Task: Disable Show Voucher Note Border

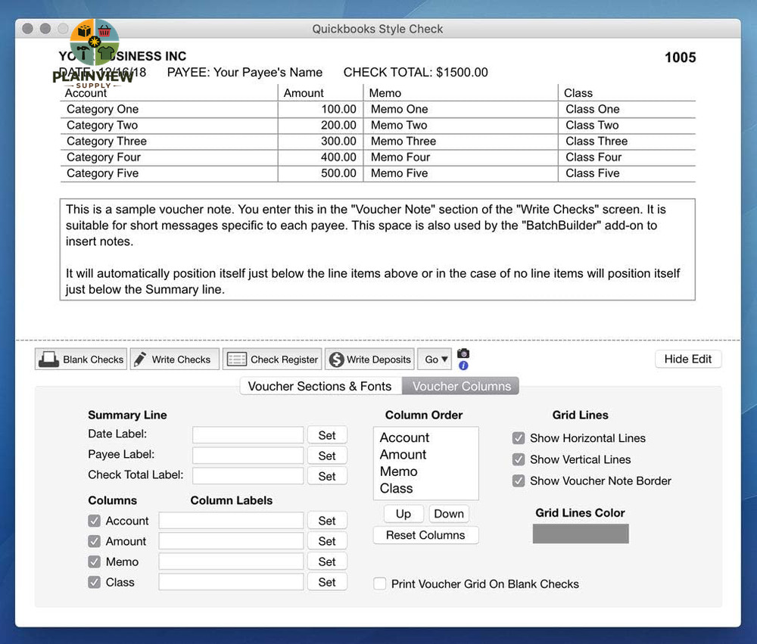Action: point(519,481)
